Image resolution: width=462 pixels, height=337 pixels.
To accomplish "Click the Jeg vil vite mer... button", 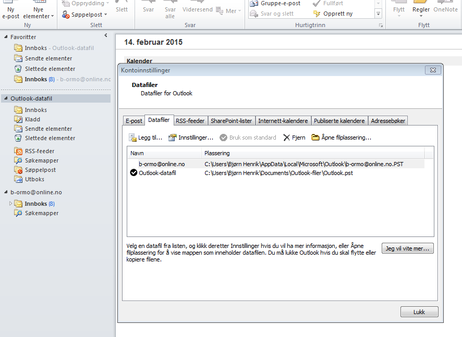I will point(407,248).
